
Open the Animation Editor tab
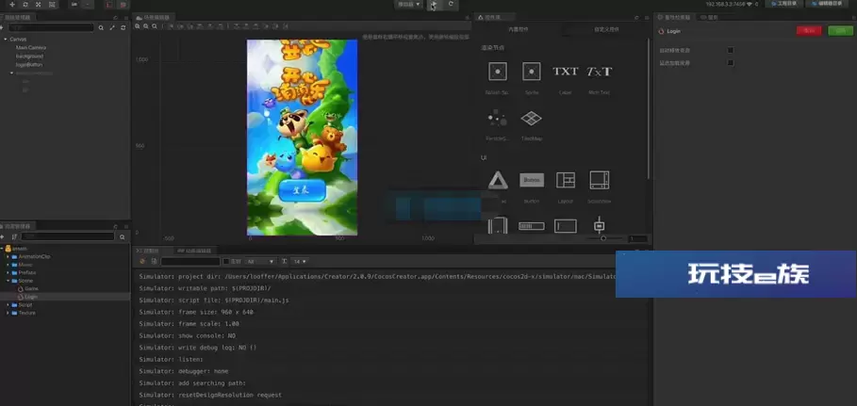(x=193, y=251)
